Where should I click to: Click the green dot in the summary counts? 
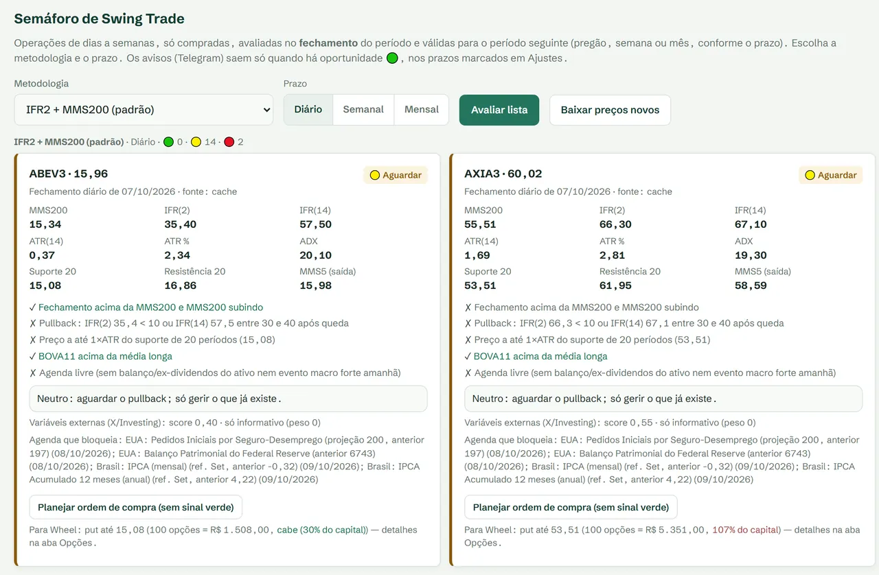168,142
